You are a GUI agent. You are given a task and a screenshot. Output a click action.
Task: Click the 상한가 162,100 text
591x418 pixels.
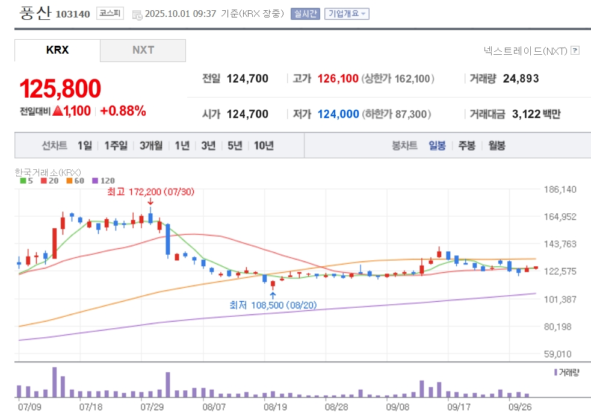pos(398,78)
